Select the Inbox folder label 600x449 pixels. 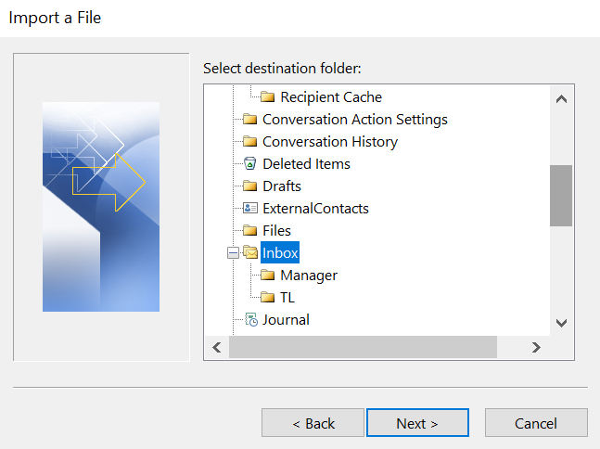(x=280, y=253)
